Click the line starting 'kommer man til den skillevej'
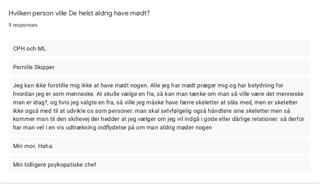 [159, 119]
